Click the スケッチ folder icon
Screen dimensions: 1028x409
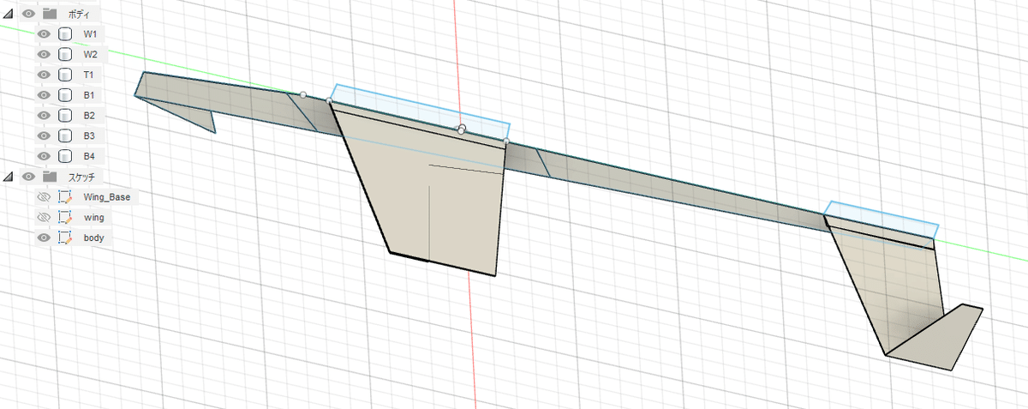pyautogui.click(x=49, y=177)
